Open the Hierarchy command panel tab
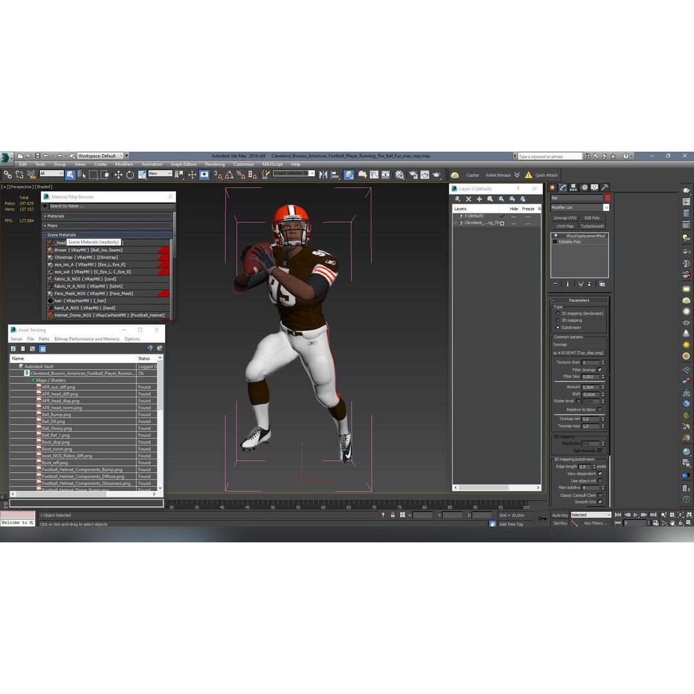Image resolution: width=694 pixels, height=694 pixels. pyautogui.click(x=574, y=187)
